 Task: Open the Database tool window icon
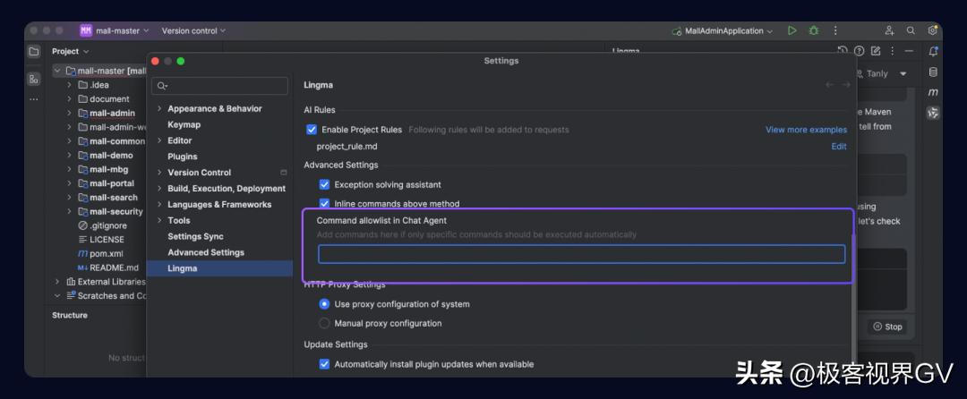(933, 72)
